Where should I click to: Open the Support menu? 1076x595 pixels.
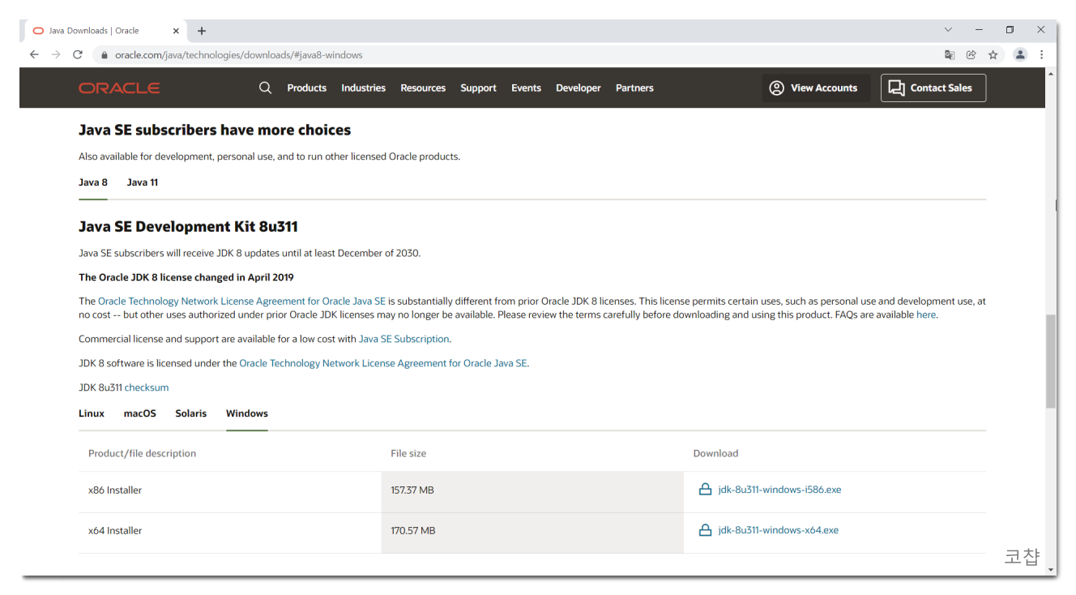(478, 88)
